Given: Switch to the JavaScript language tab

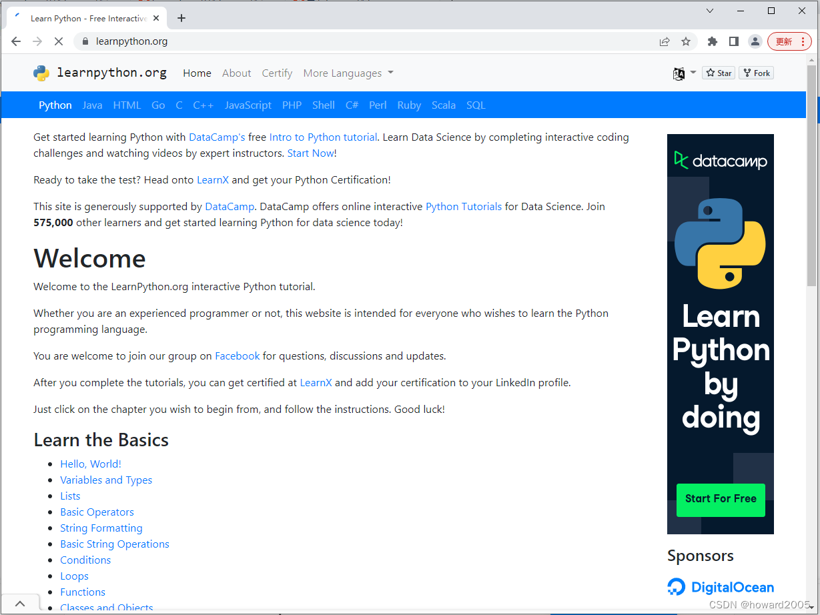Looking at the screenshot, I should point(248,105).
